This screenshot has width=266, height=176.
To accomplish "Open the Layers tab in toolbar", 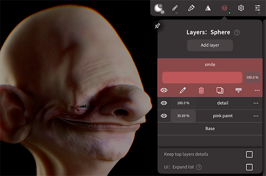I will pyautogui.click(x=224, y=8).
